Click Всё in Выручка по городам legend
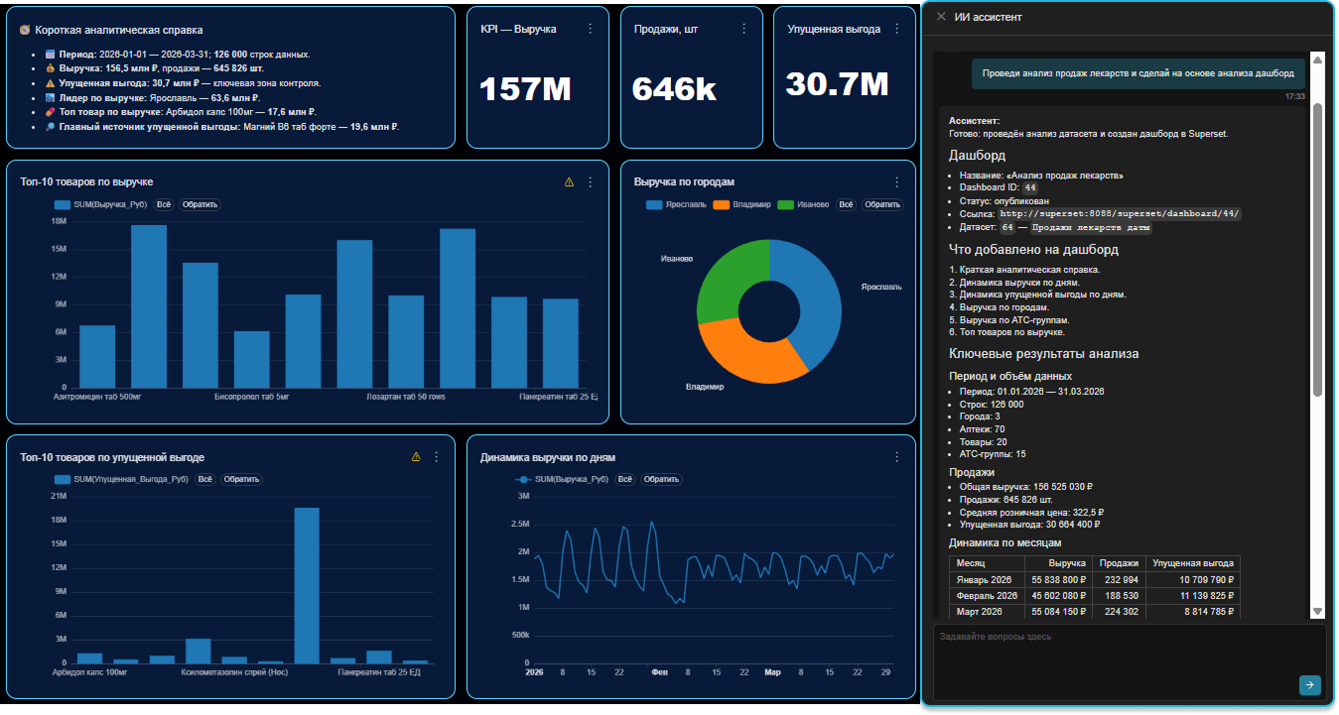The height and width of the screenshot is (715, 1339). 847,204
